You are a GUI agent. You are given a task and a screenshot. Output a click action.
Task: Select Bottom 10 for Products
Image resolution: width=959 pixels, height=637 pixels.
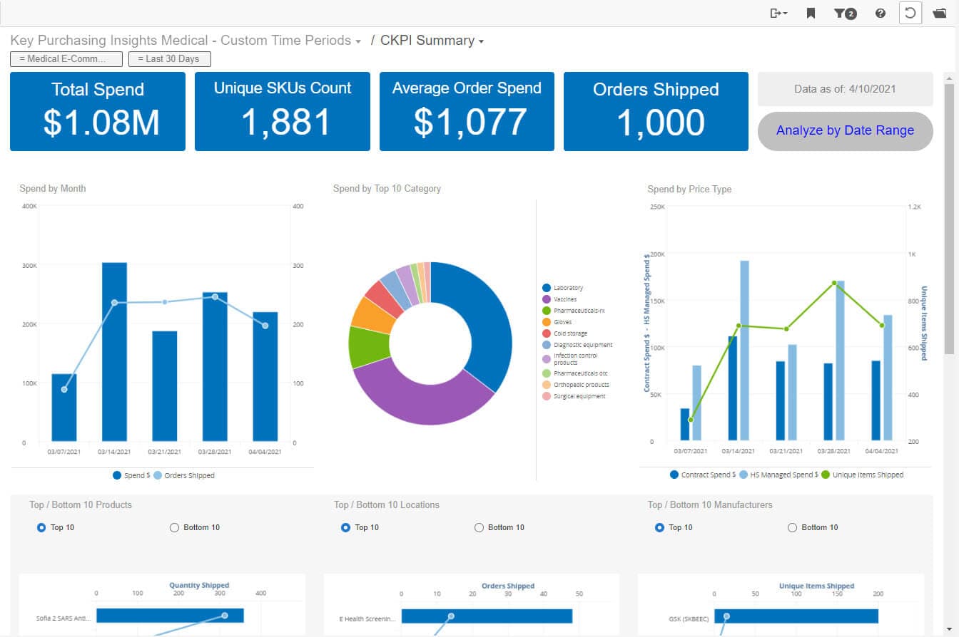[174, 527]
